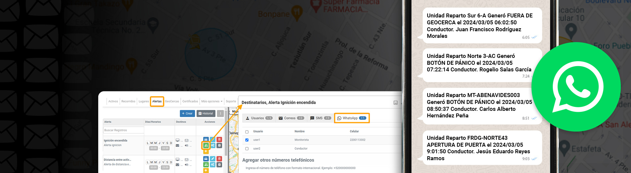Open settings gears for Distancia entre activos
The image size is (631, 173).
[213, 164]
